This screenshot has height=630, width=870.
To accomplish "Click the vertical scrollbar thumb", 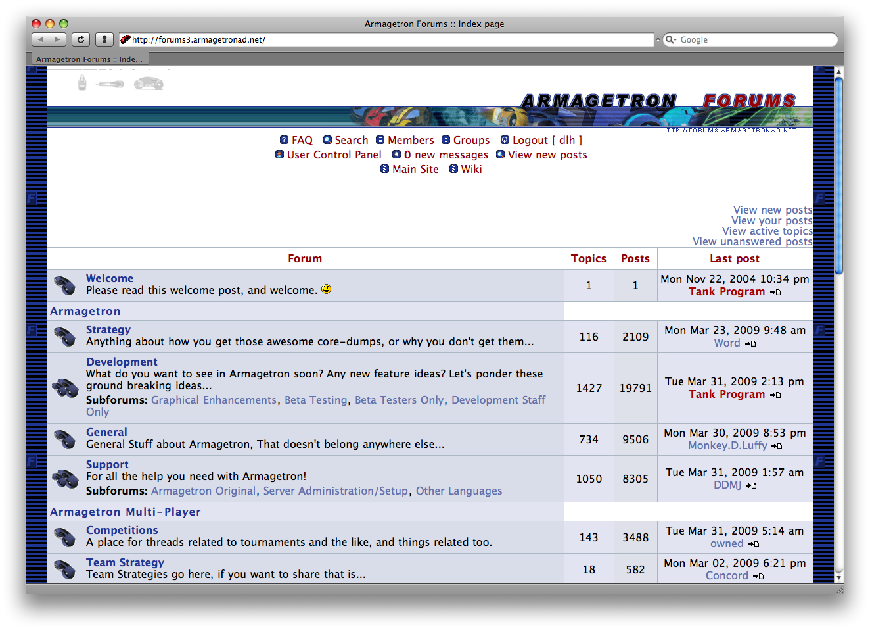I will 838,174.
